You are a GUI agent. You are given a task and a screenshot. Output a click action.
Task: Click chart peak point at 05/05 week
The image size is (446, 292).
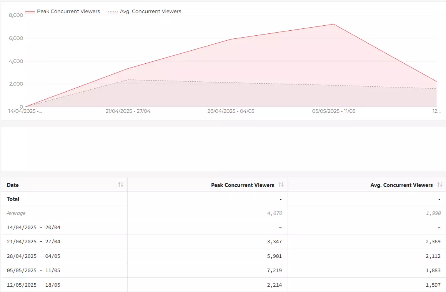point(334,24)
